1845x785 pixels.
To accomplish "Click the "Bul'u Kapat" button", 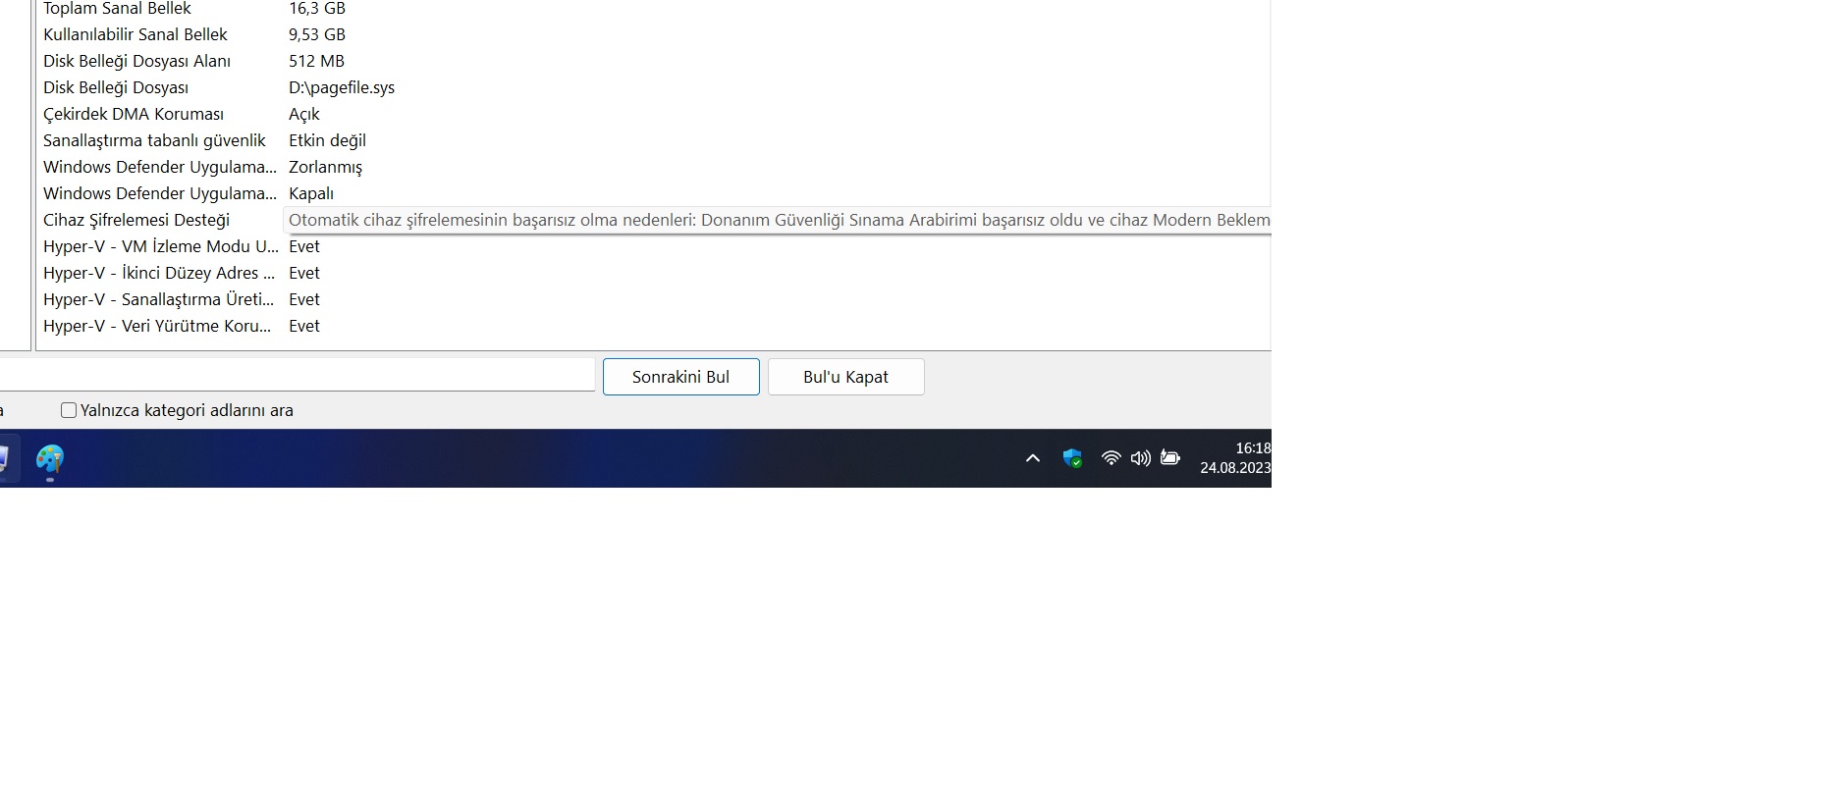I will (846, 377).
